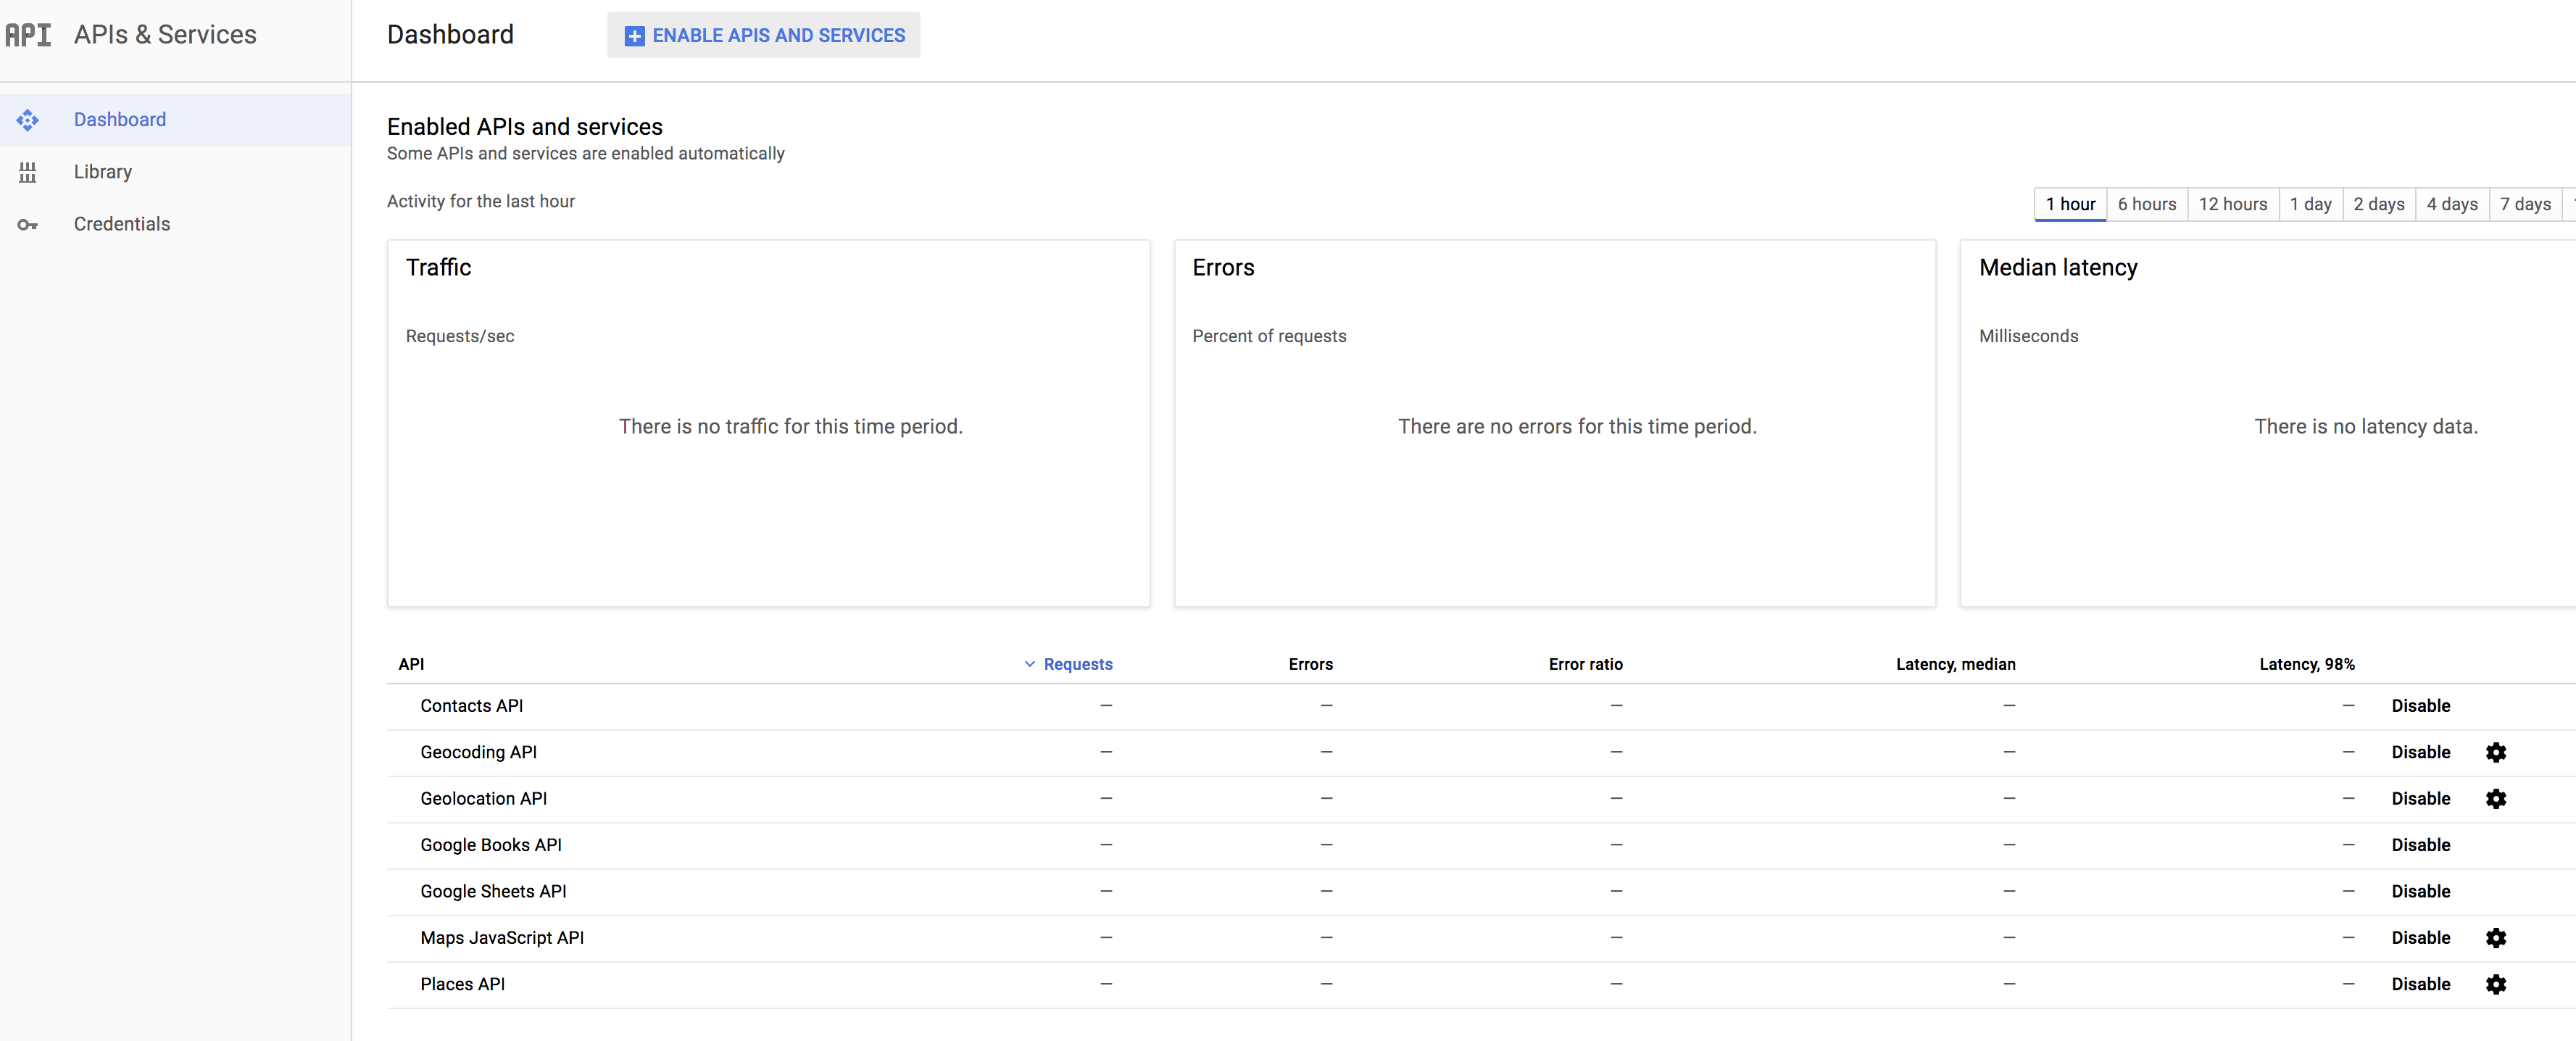Disable the Contacts API
The height and width of the screenshot is (1041, 2576).
coord(2420,706)
